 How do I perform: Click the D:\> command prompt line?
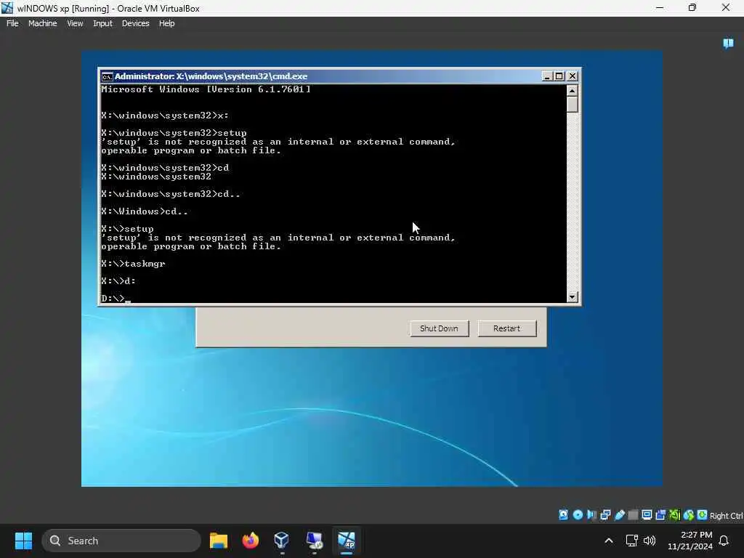(x=116, y=298)
